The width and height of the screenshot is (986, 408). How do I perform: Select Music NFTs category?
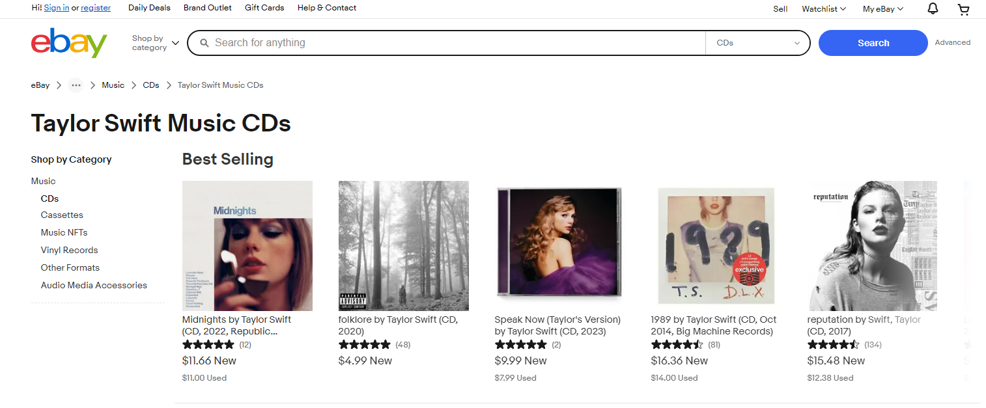pos(64,232)
